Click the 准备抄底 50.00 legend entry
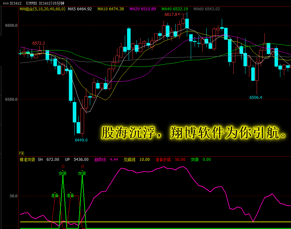This screenshot has height=229, width=291. (x=170, y=160)
